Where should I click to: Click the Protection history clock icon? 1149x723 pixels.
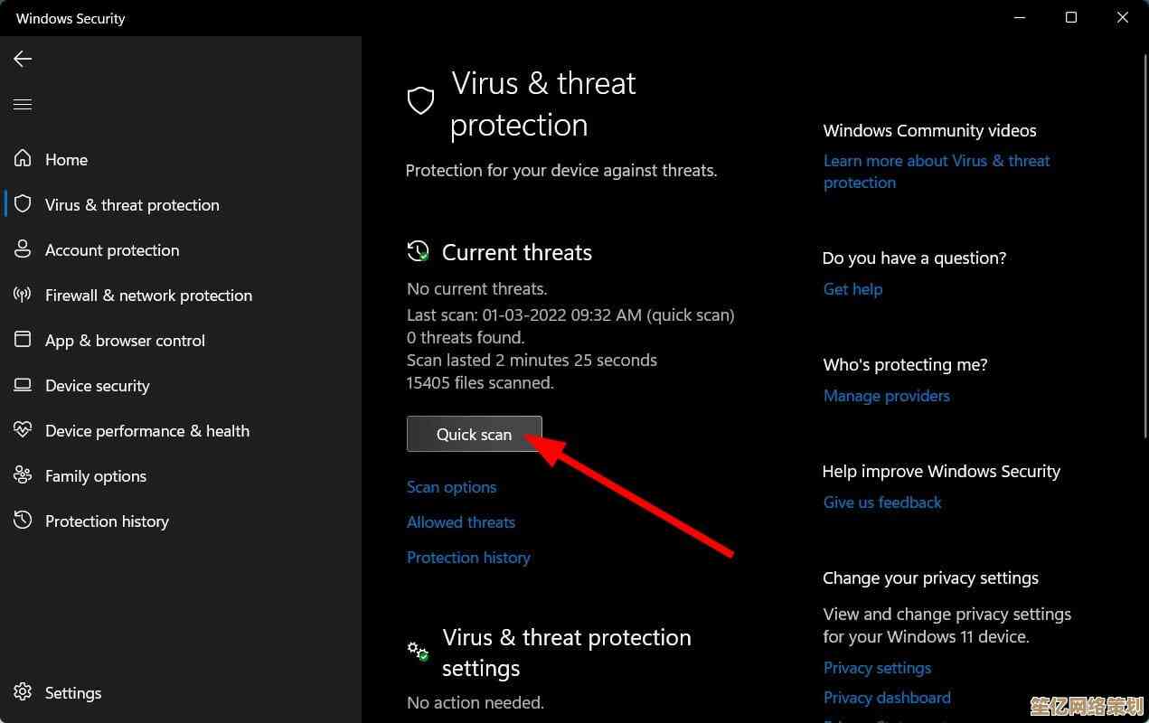[23, 521]
